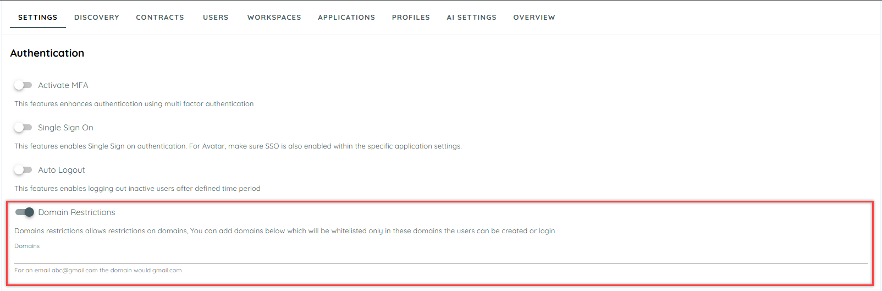This screenshot has height=291, width=882.
Task: Click the Auto Logout label
Action: tap(62, 170)
